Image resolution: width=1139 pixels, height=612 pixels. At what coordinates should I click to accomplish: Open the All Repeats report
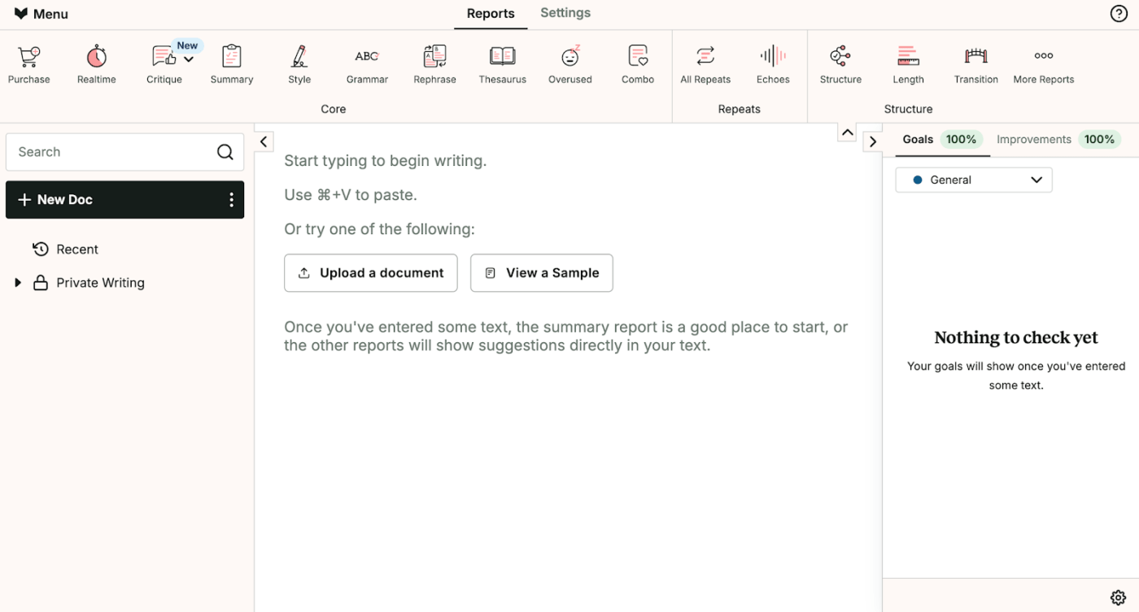tap(705, 65)
